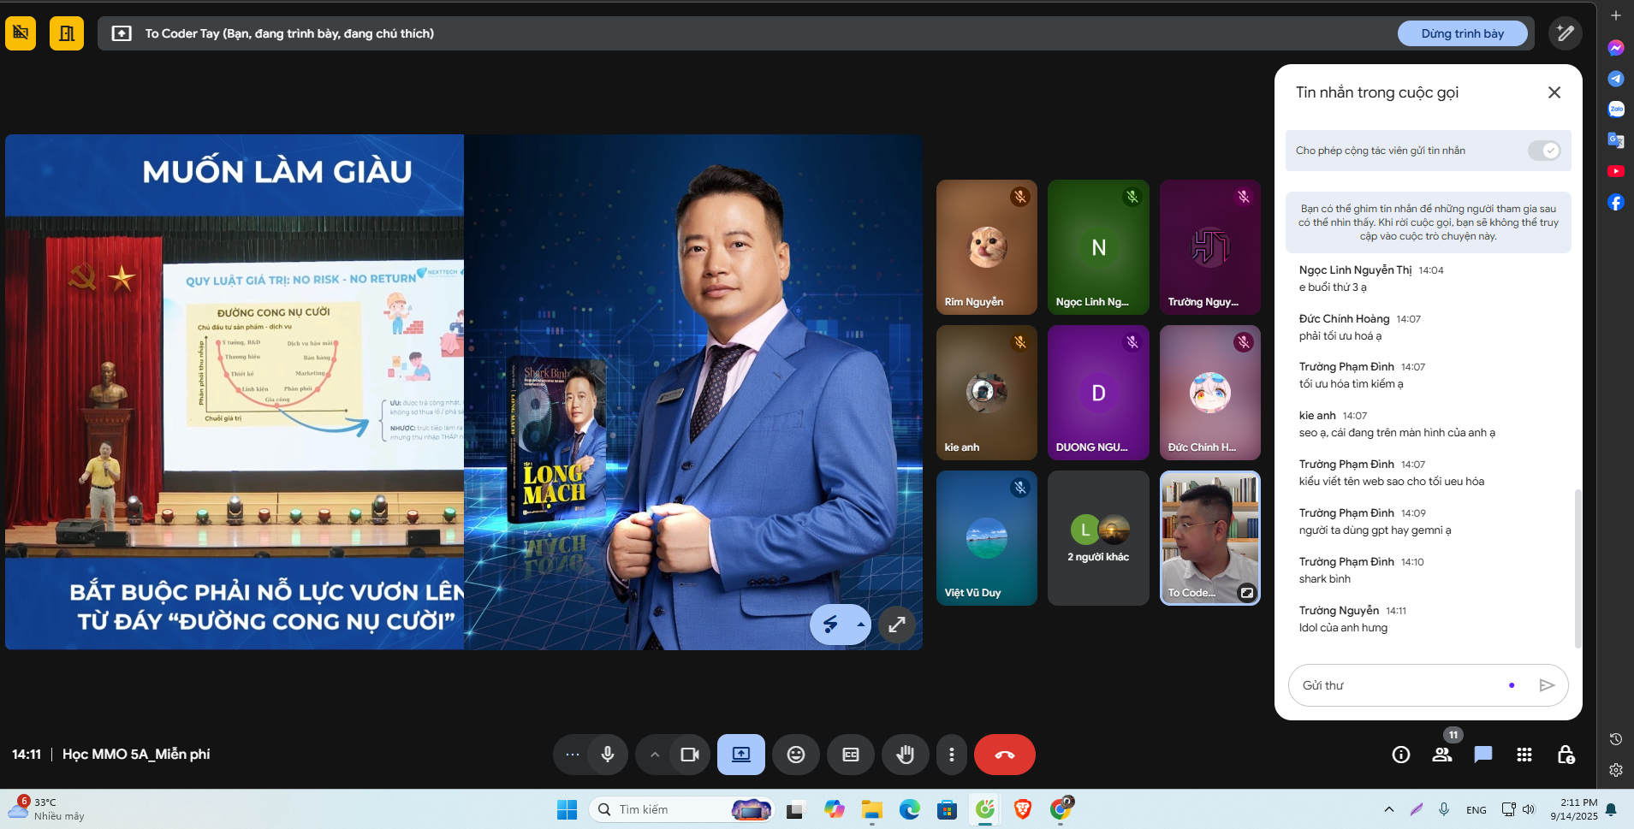
Task: Click message 'phải tối ưu hoá ạ'
Action: tap(1340, 336)
